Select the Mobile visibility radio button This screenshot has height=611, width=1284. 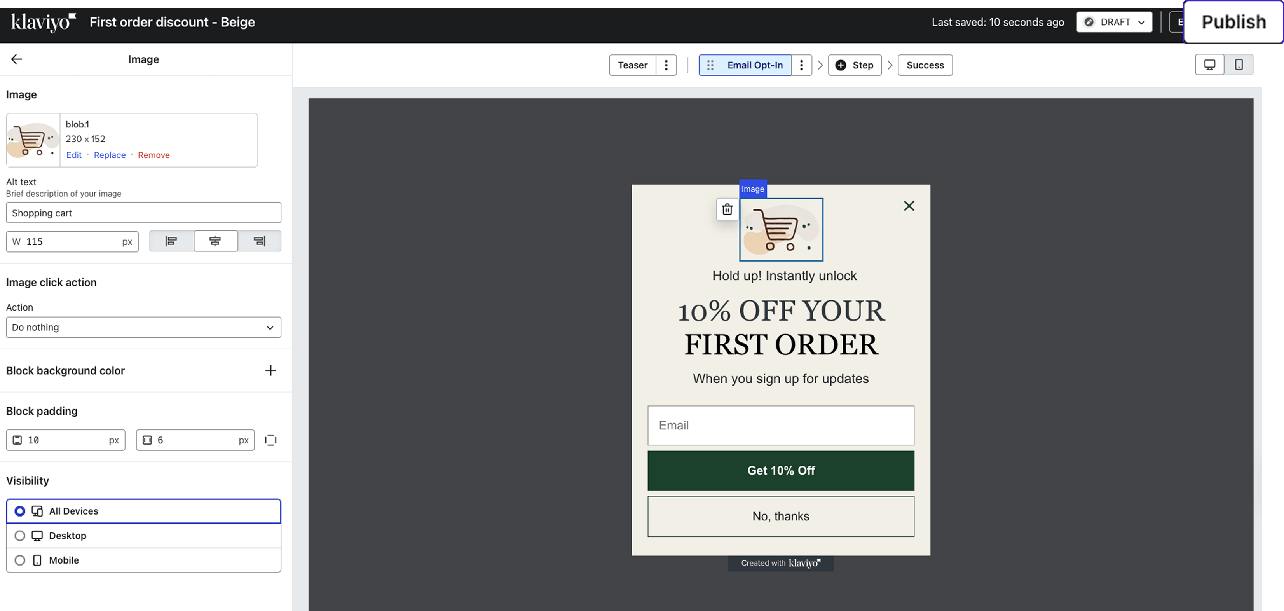(20, 560)
